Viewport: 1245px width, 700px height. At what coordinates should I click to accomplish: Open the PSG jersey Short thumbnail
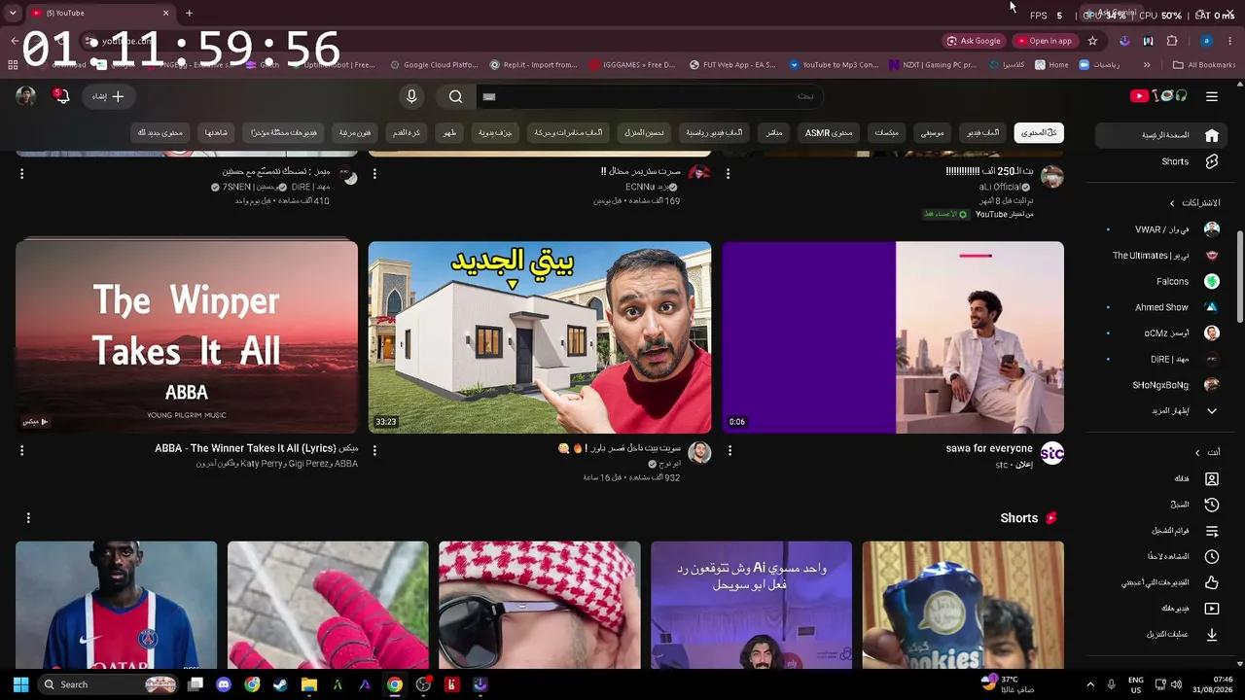[x=117, y=605]
